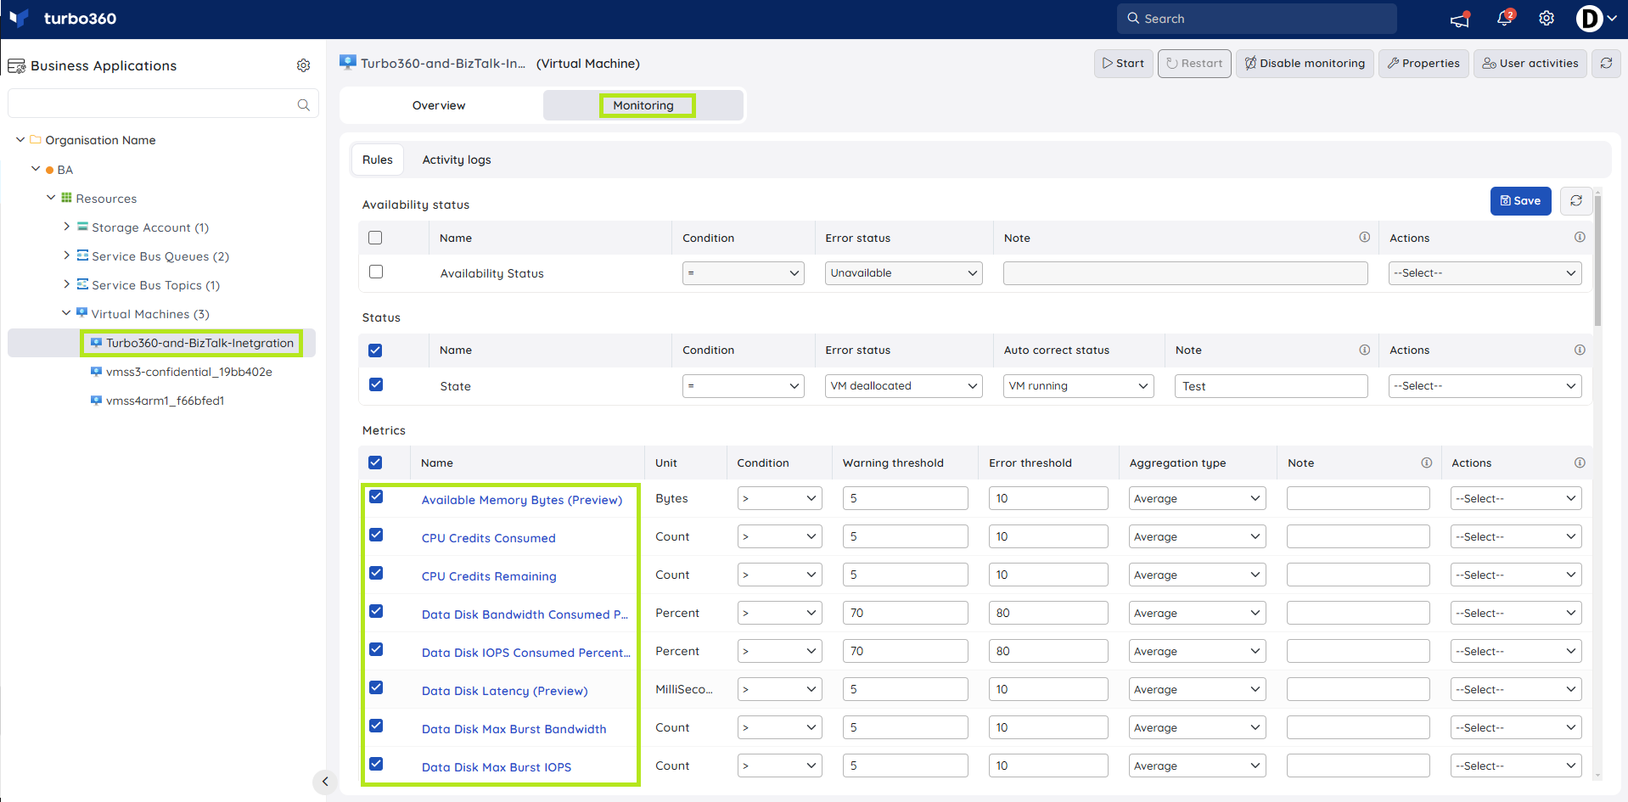
Task: Click the Restart button
Action: [1194, 63]
